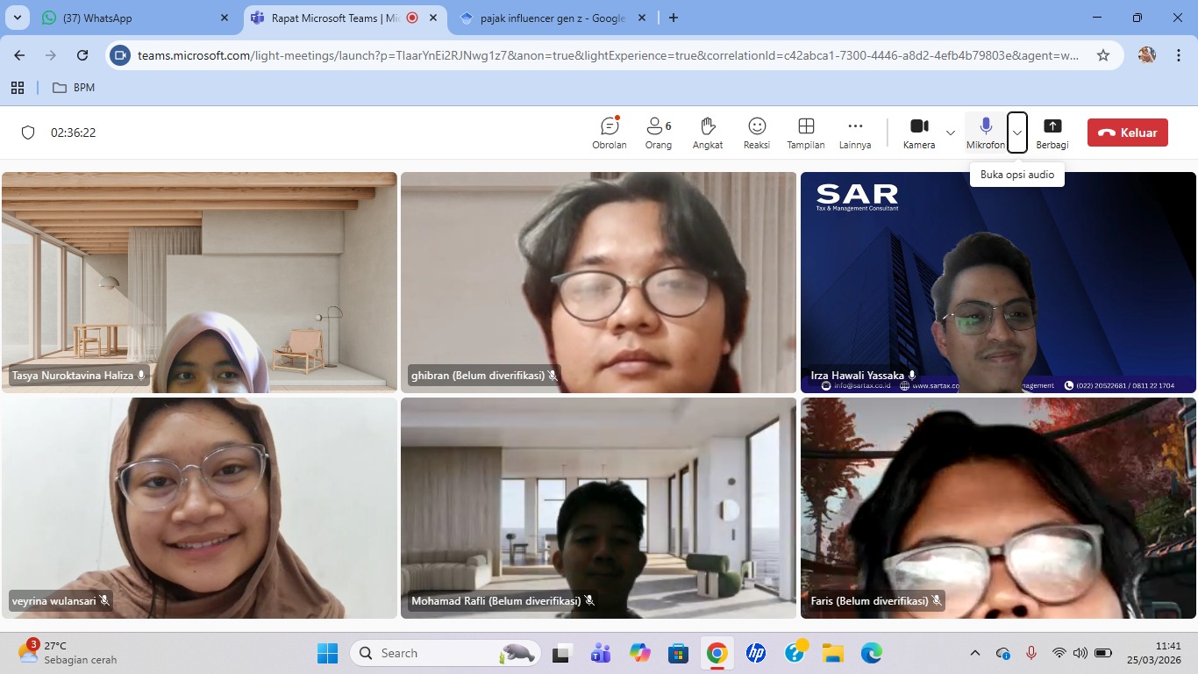Open the Obrolan chat panel
Viewport: 1198px width, 674px height.
click(x=610, y=133)
